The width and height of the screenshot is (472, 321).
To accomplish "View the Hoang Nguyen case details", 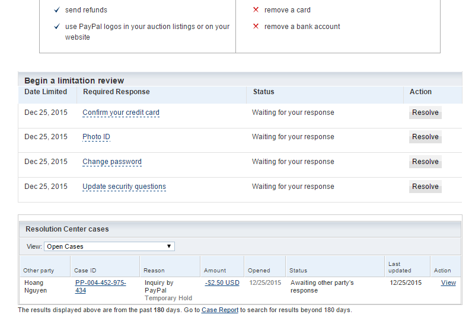I will pyautogui.click(x=448, y=283).
